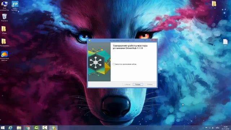The image size is (231, 130).
Task: Click the Отмена button in installer
Action: pos(150,84)
